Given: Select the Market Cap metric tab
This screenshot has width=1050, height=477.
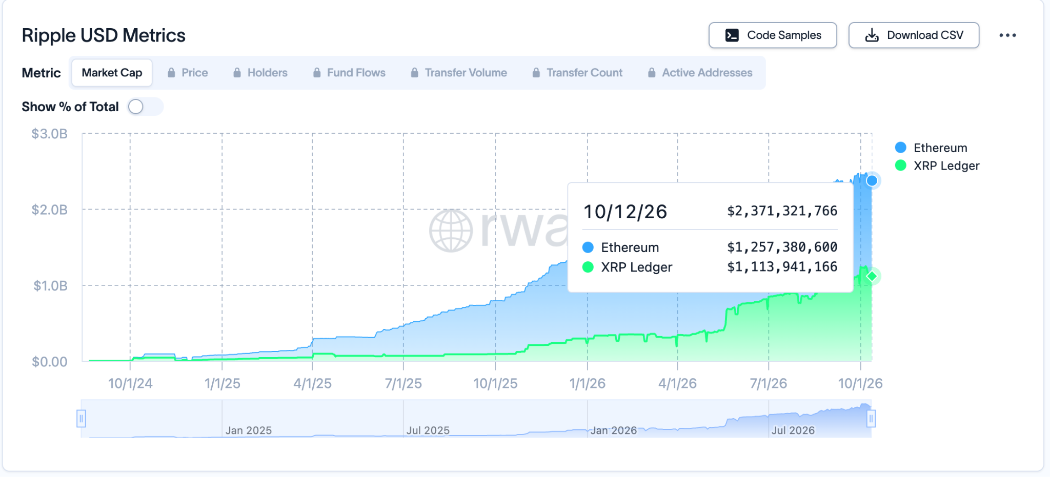Looking at the screenshot, I should click(x=112, y=73).
